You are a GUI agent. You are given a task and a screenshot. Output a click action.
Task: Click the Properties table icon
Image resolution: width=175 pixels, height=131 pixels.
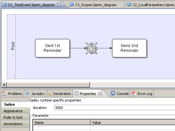(x=76, y=93)
